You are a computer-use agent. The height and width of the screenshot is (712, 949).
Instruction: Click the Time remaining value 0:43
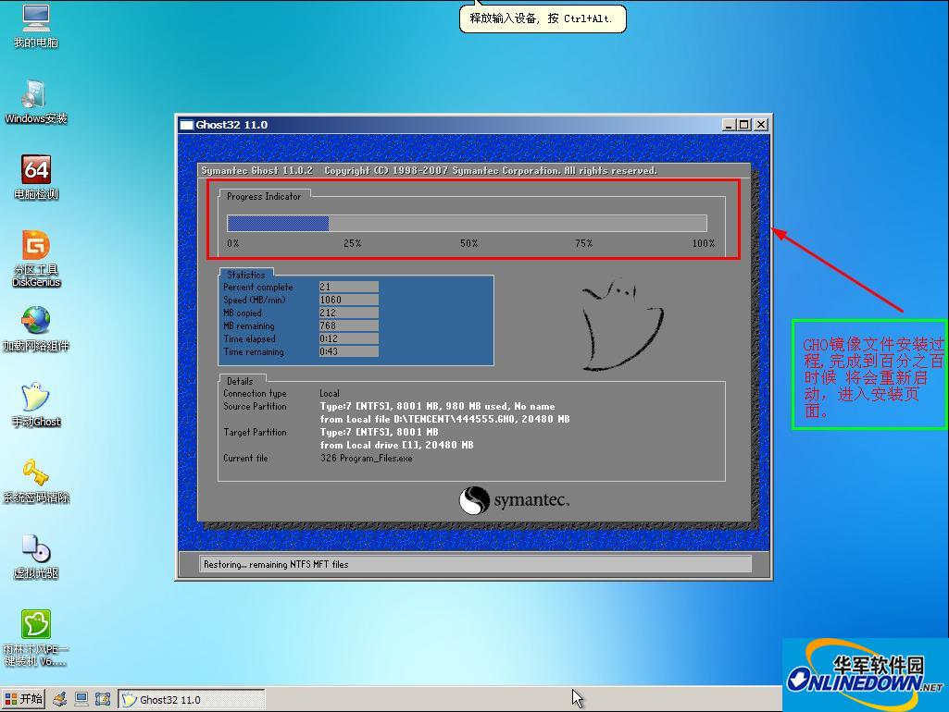tap(349, 351)
